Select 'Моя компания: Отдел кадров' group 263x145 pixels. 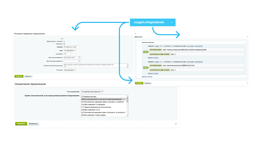tap(104, 115)
